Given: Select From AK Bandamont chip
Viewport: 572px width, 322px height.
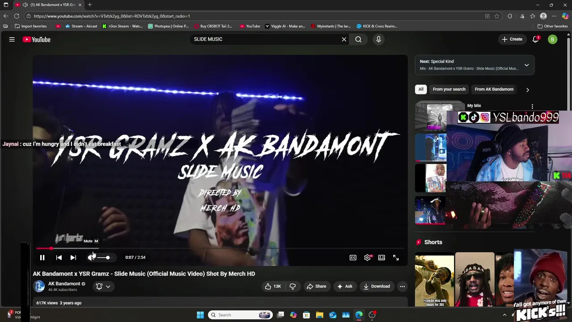Looking at the screenshot, I should tap(494, 89).
